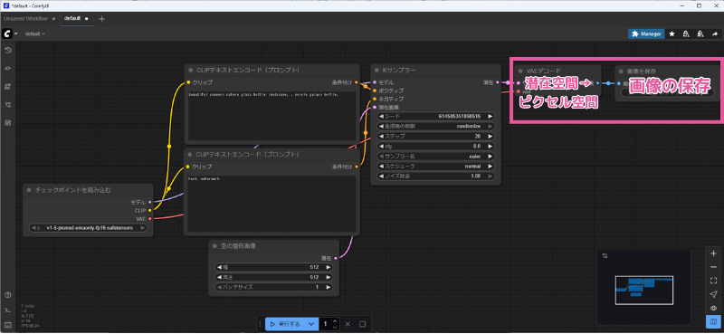Screen dimensions: 724x334
Task: Toggle the console terminal panel icon
Action: (7, 310)
